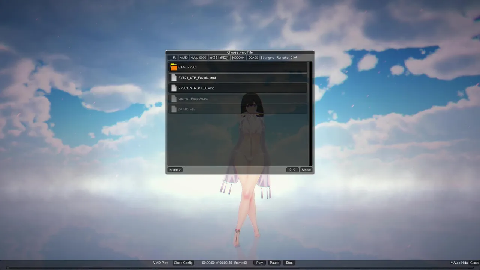Click the Pause button
Screen dimensions: 480x270
click(274, 263)
